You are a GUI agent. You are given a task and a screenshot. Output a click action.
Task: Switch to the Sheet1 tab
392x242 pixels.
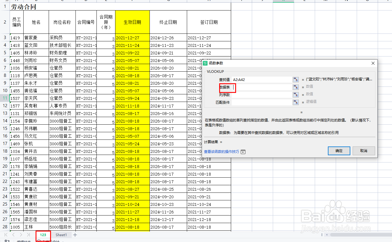coord(61,235)
